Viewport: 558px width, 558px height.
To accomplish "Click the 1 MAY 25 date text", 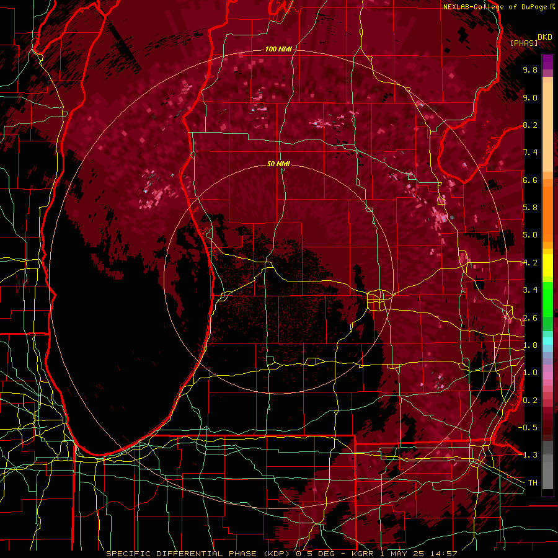I will pos(404,554).
